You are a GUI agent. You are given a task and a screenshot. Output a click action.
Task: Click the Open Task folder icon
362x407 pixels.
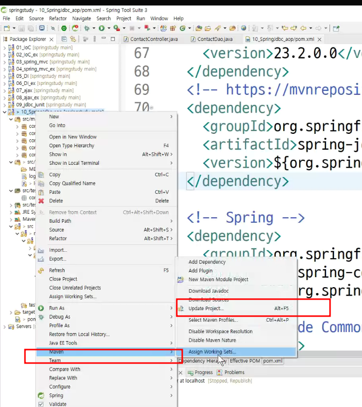tap(208, 28)
